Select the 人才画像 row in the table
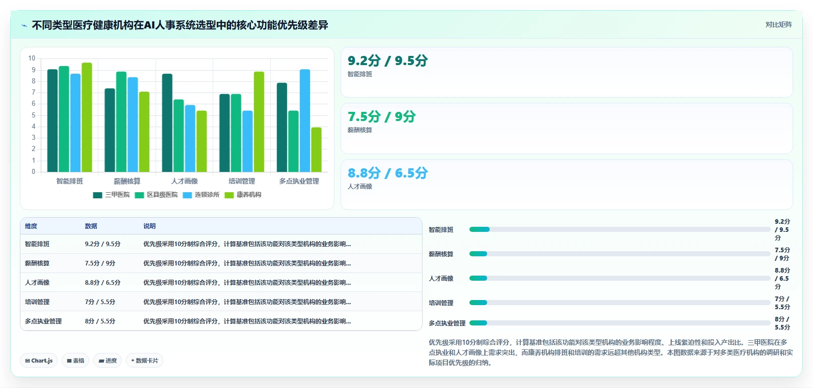The image size is (813, 388). point(221,283)
